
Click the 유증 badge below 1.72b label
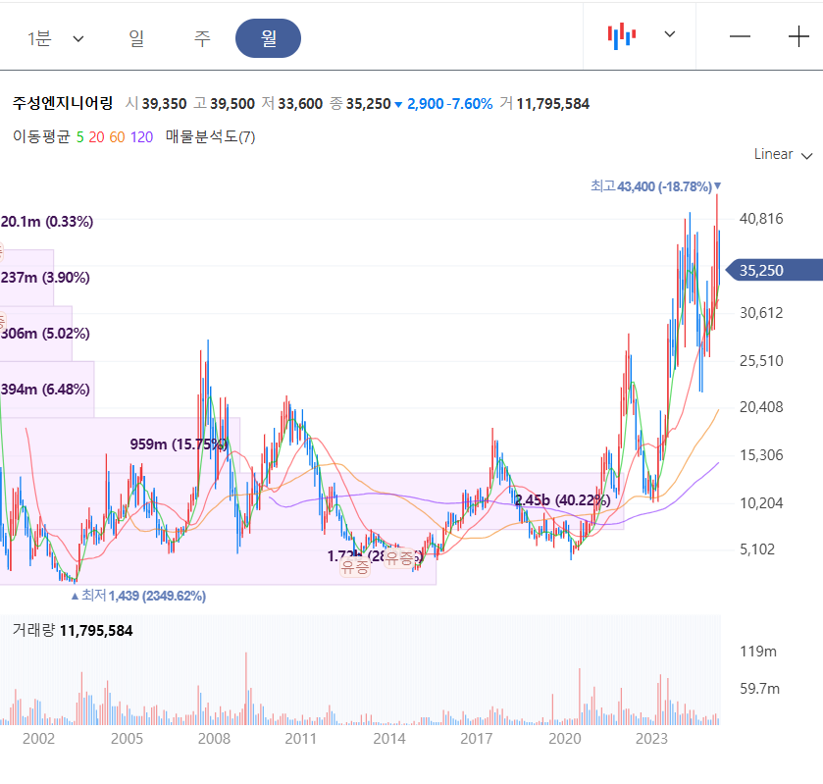click(355, 566)
